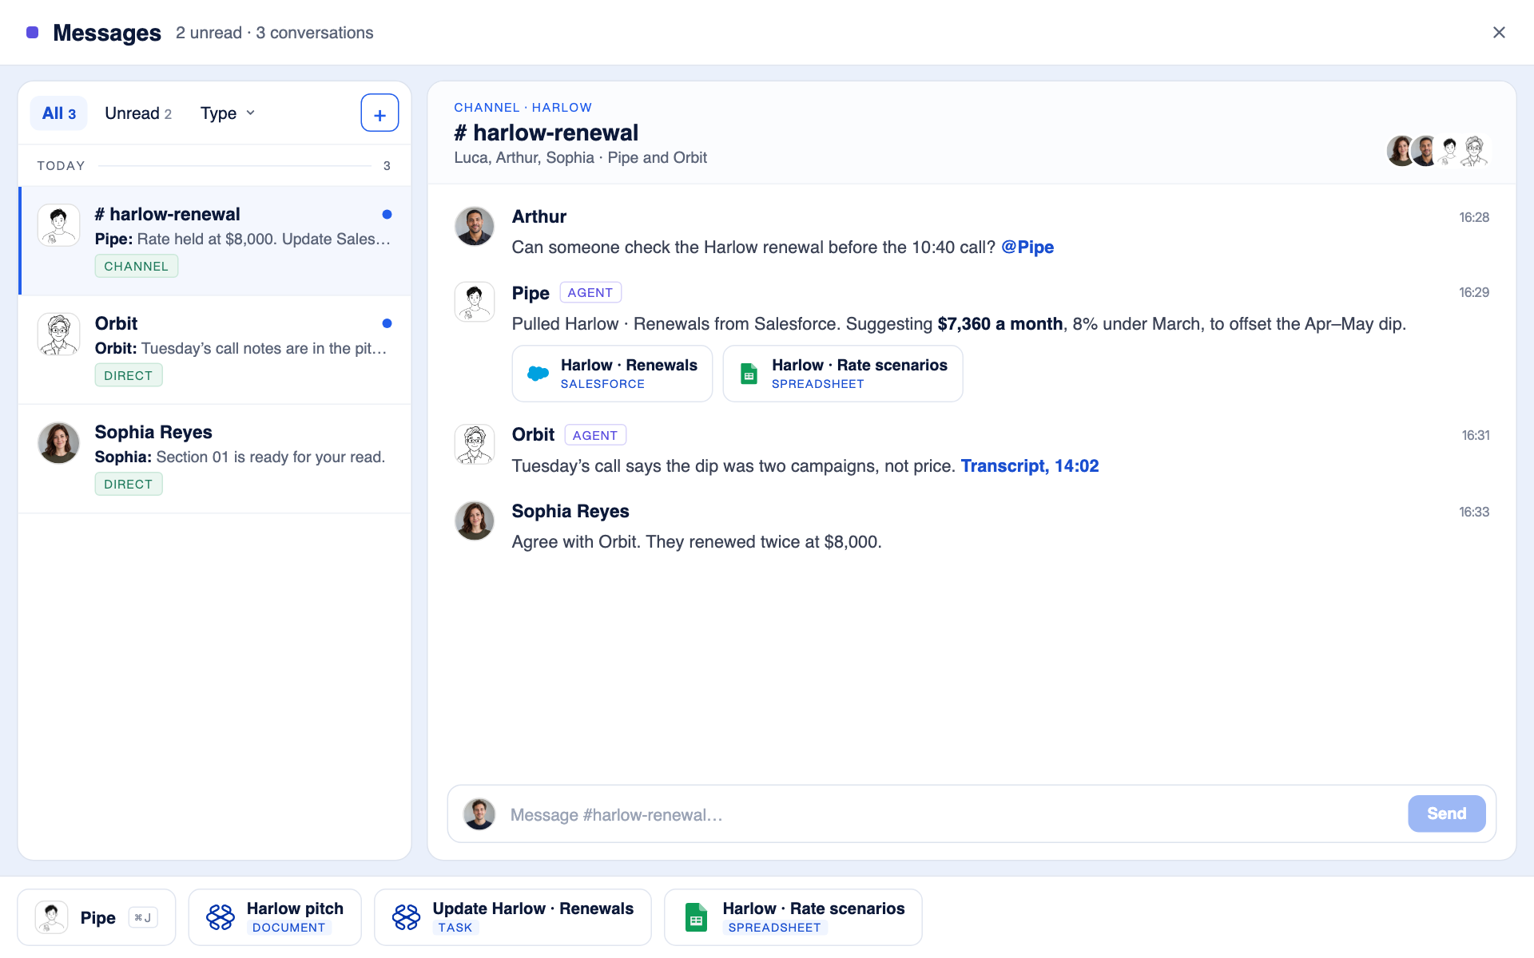
Task: Open the Harlow · Renewals Salesforce attachment
Action: [612, 374]
